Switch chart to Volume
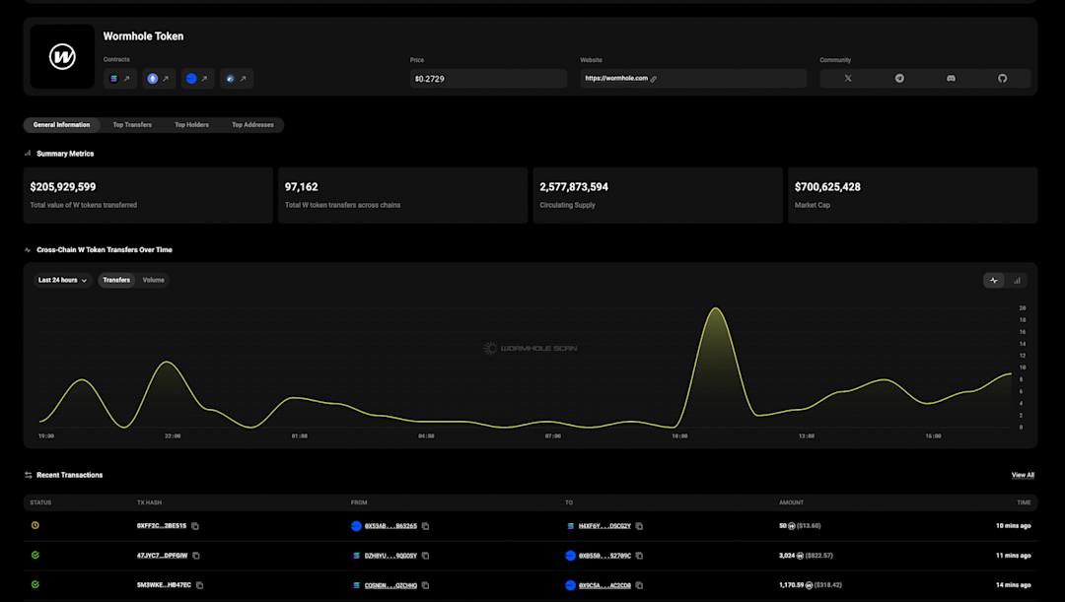Viewport: 1065px width, 602px height. pyautogui.click(x=154, y=280)
